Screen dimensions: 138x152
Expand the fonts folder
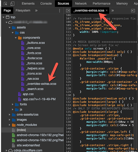pos(13,104)
